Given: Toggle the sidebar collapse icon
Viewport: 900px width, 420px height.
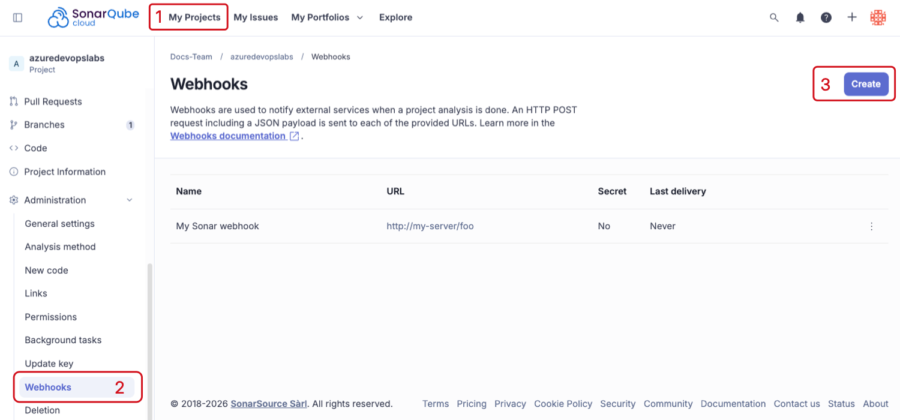Looking at the screenshot, I should tap(17, 18).
